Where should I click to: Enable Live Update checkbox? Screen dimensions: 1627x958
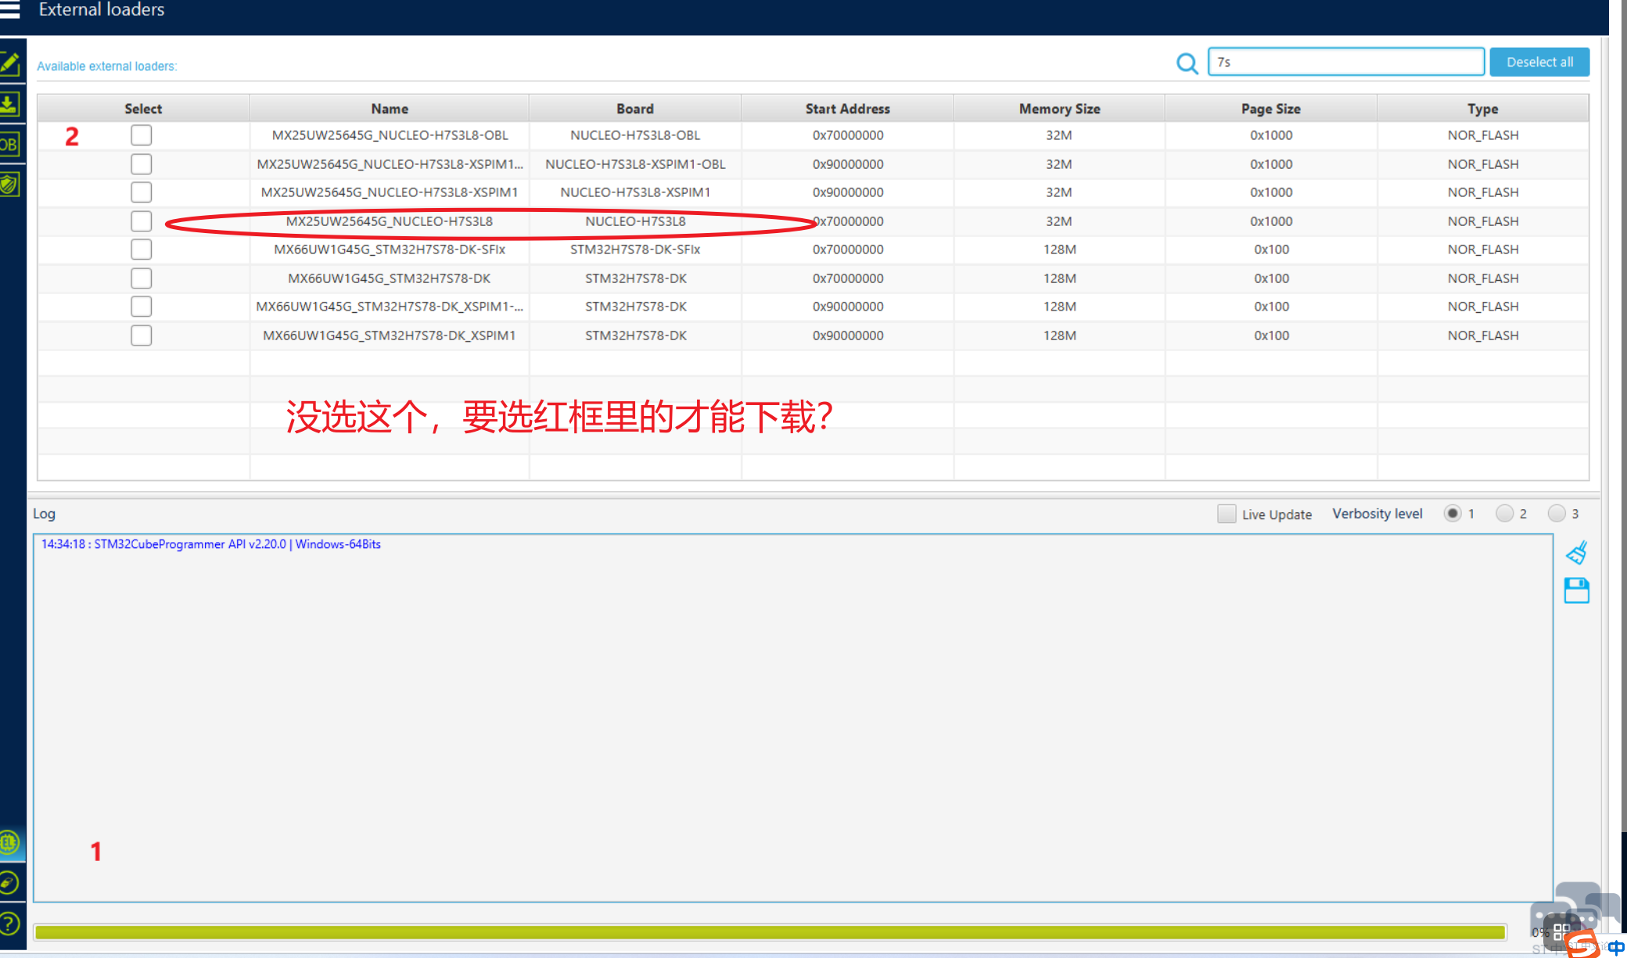tap(1227, 514)
